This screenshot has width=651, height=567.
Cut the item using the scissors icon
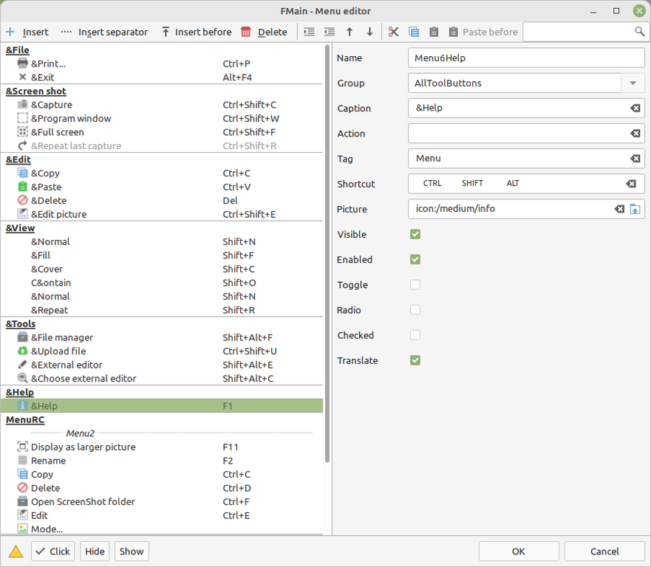pyautogui.click(x=393, y=32)
